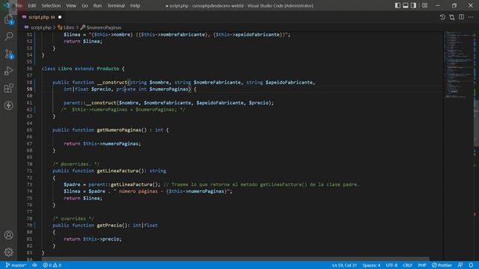Click the Ln 59, Col 31 cursor position
This screenshot has height=269, width=479.
pos(344,265)
